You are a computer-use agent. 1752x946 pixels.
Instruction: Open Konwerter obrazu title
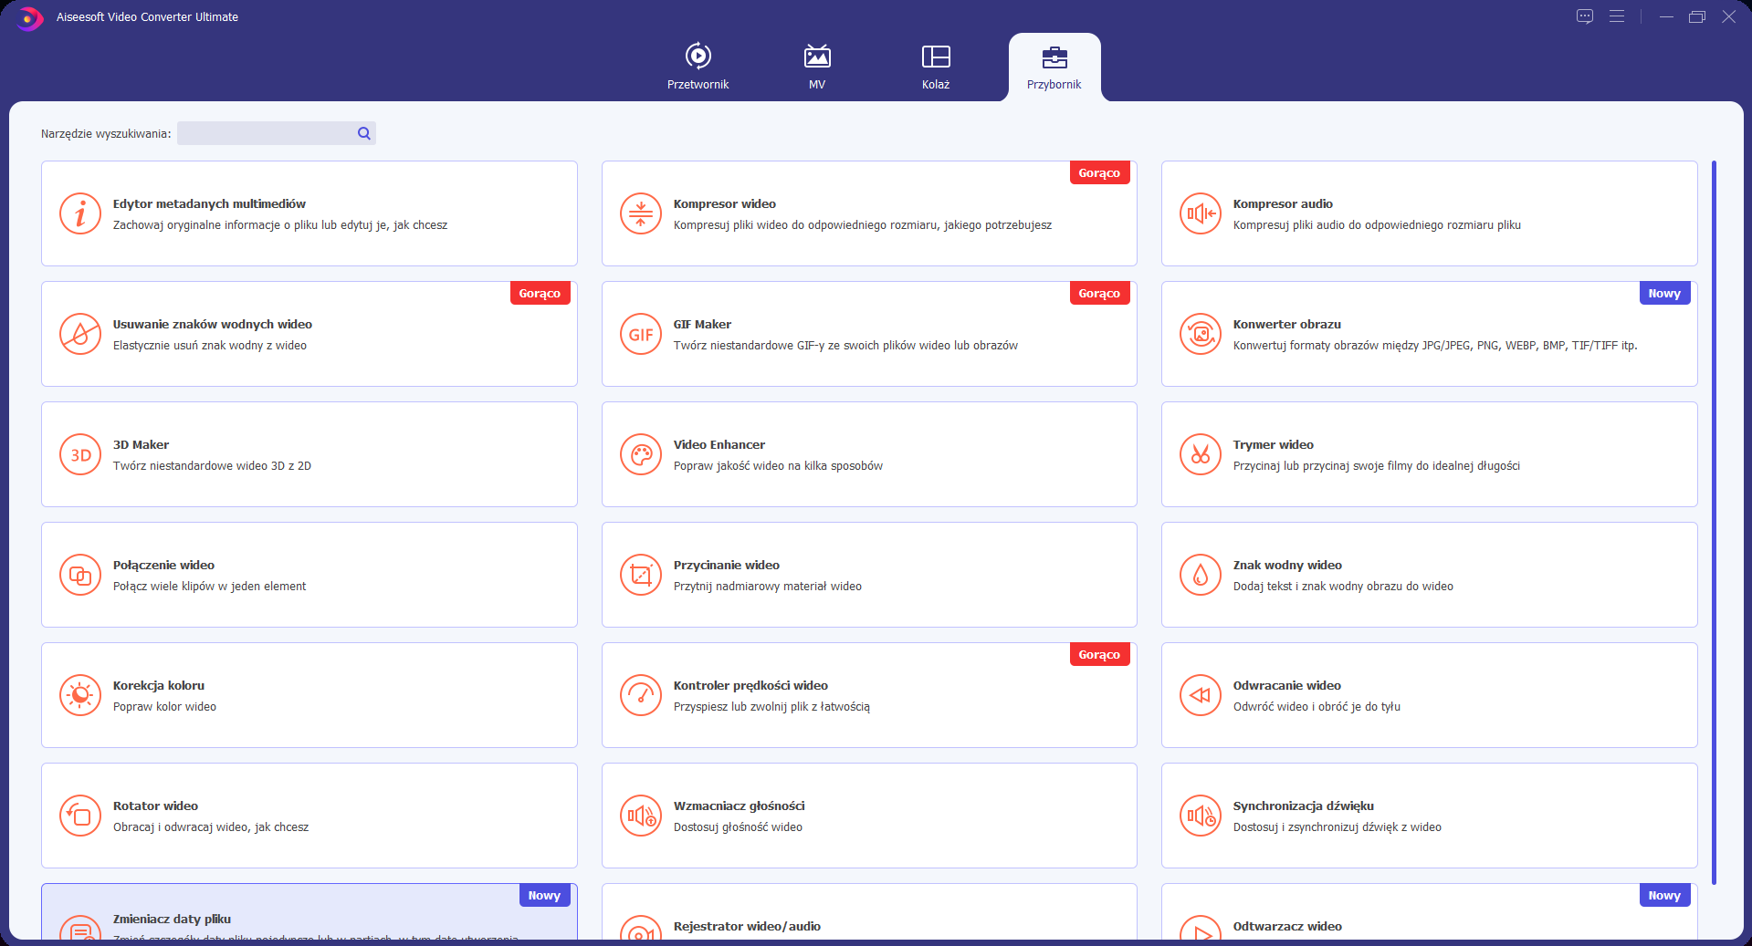pyautogui.click(x=1287, y=324)
